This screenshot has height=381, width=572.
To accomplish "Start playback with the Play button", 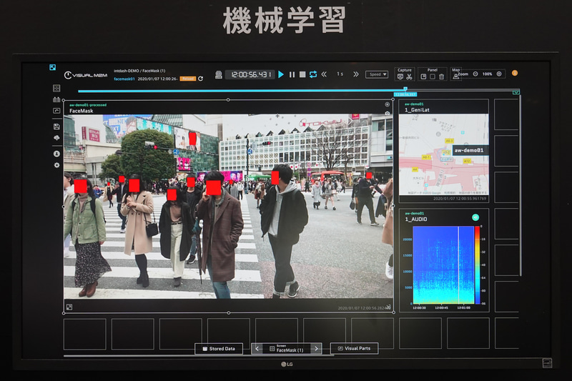I will (281, 74).
